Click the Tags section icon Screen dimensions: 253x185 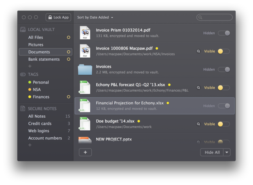[23, 74]
